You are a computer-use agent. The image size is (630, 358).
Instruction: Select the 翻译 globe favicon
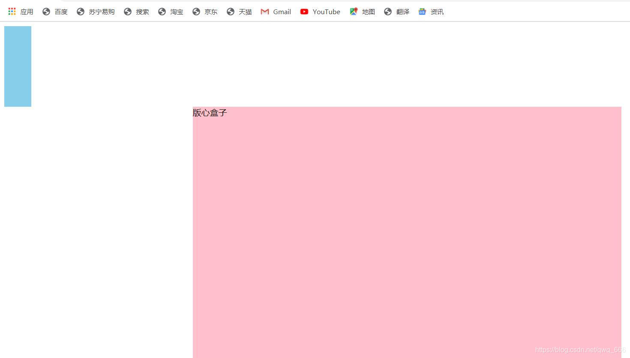387,12
